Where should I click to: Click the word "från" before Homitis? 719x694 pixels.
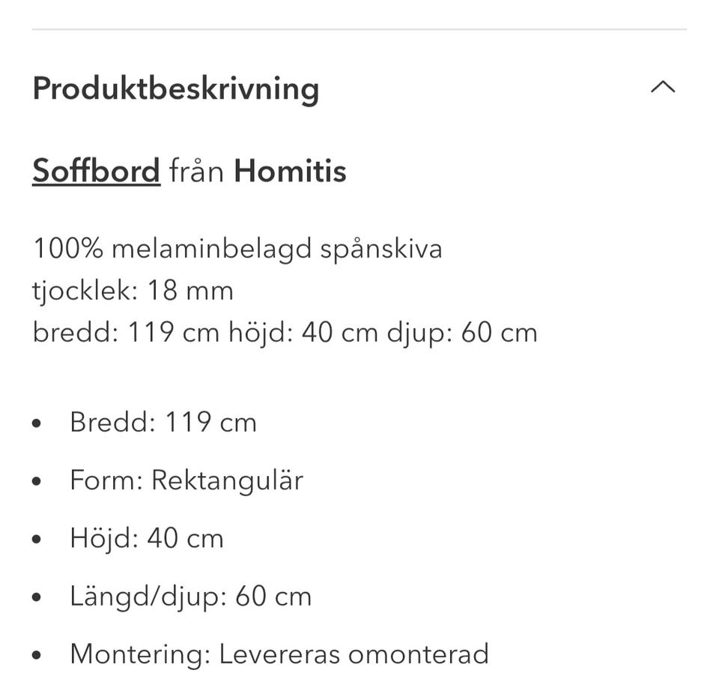pyautogui.click(x=196, y=171)
